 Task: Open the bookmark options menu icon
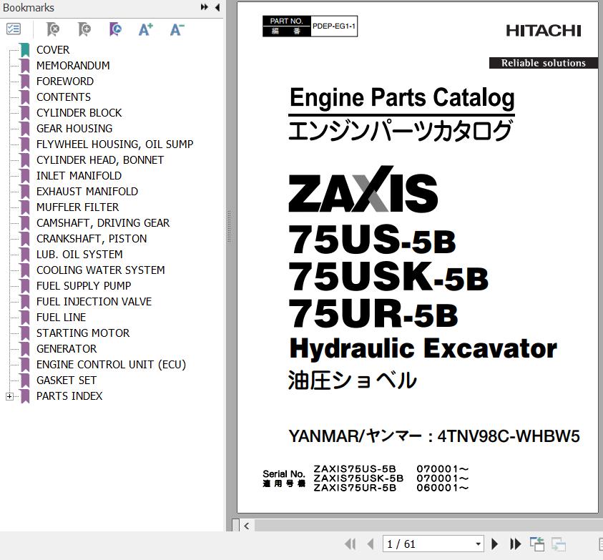tap(14, 29)
